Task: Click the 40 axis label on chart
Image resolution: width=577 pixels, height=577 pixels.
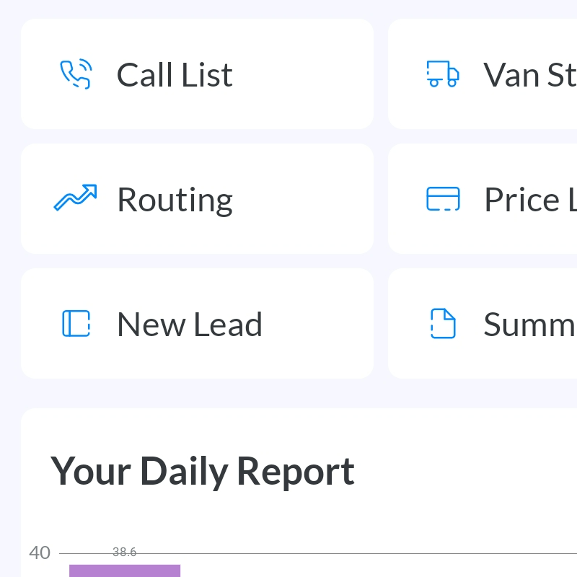Action: 40,552
